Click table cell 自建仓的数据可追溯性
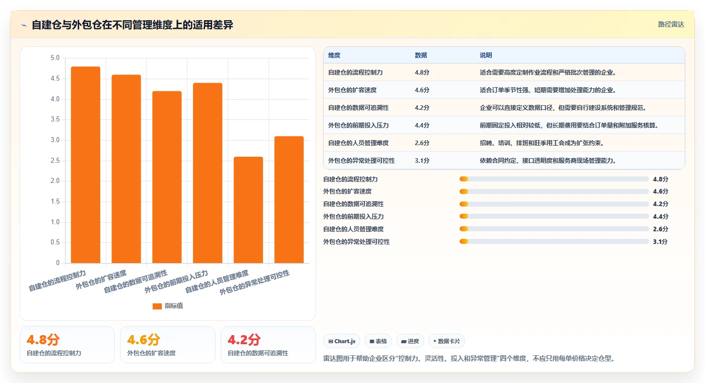 coord(358,108)
